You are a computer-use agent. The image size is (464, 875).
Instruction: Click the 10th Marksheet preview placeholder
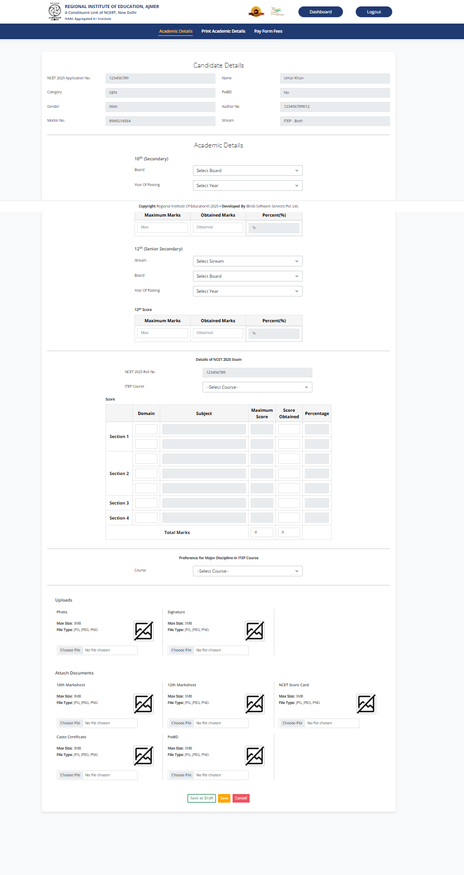click(x=144, y=704)
